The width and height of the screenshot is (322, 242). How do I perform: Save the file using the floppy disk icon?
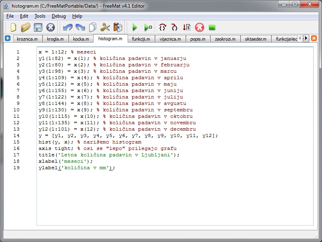[x=38, y=27]
